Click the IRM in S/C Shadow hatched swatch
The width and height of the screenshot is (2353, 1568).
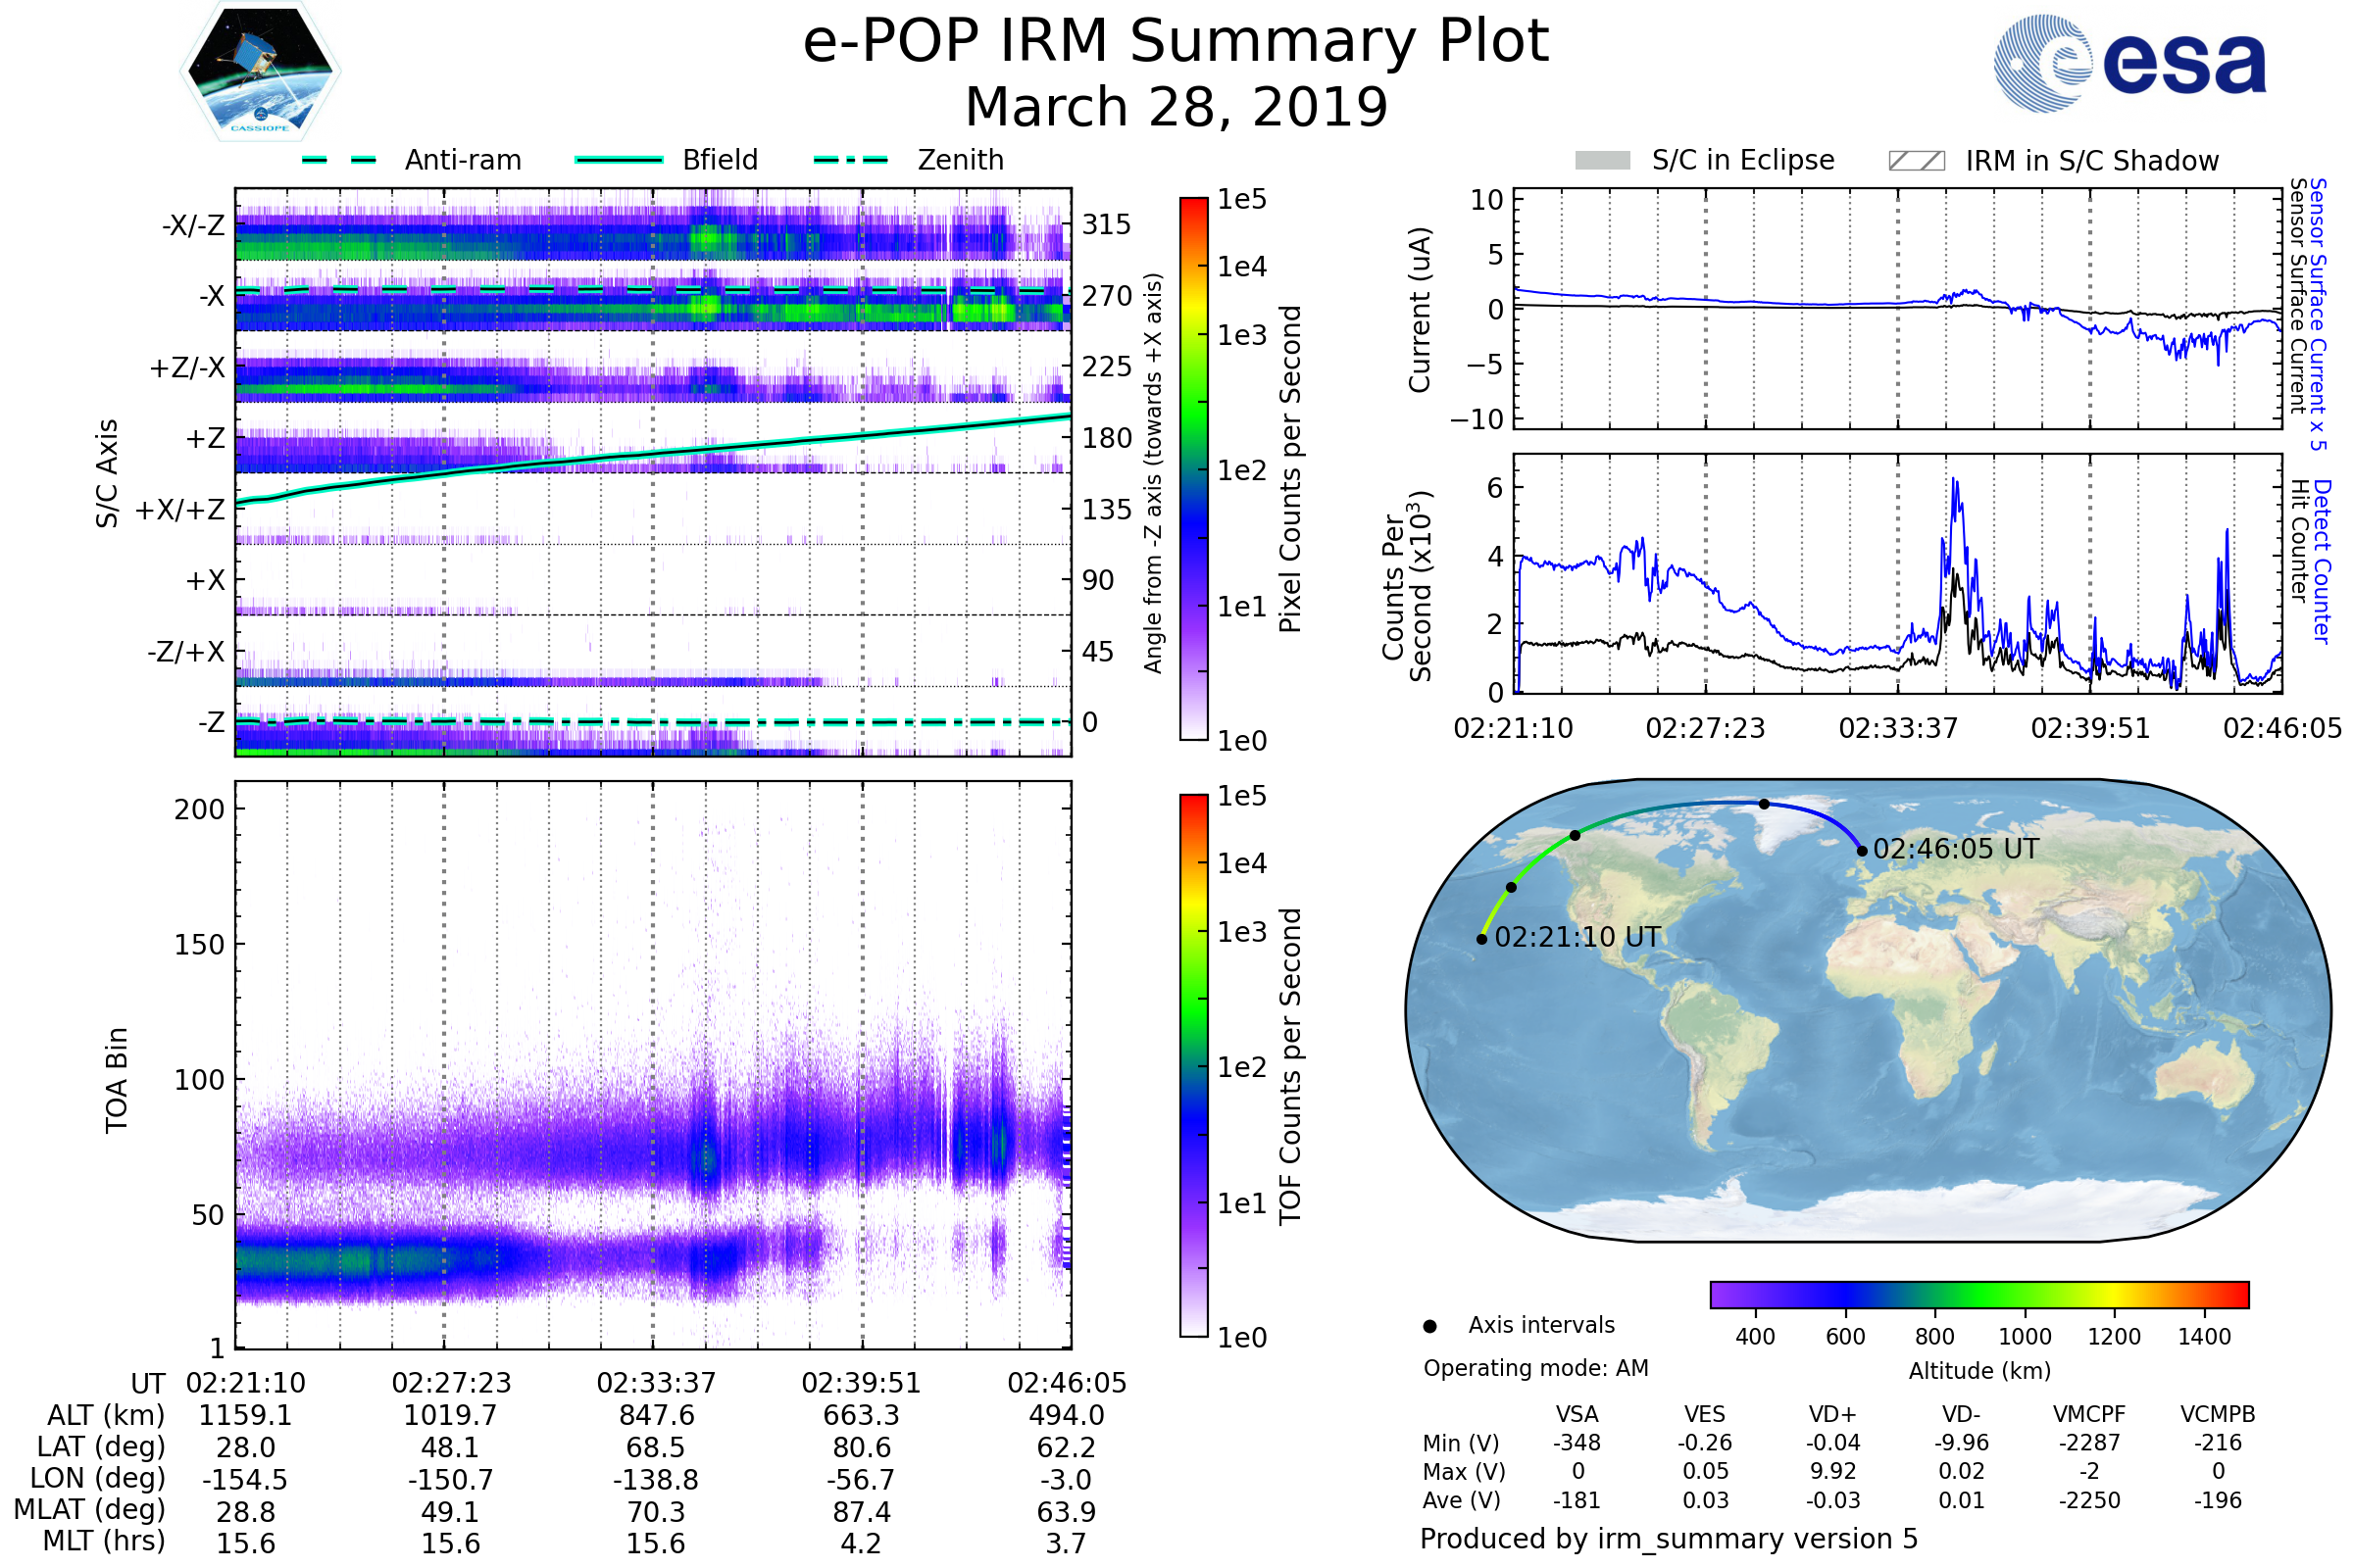(1917, 161)
